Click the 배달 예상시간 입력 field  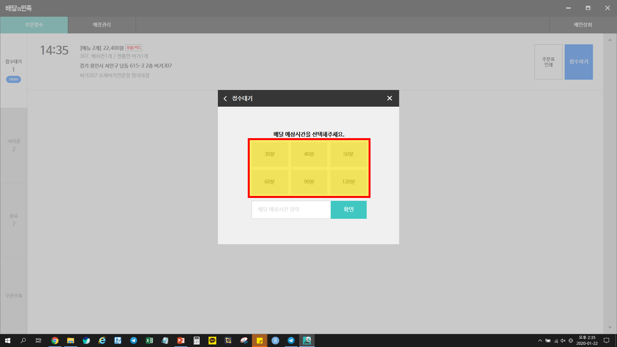[x=291, y=209]
